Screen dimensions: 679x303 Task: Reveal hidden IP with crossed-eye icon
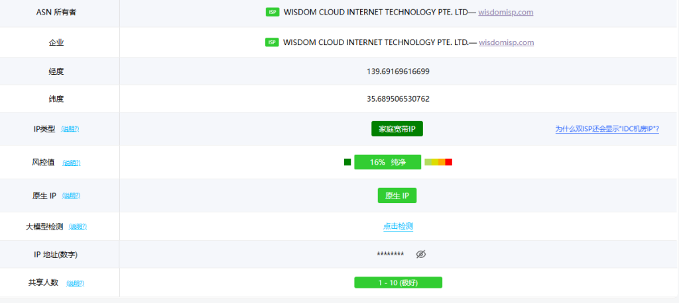[420, 255]
